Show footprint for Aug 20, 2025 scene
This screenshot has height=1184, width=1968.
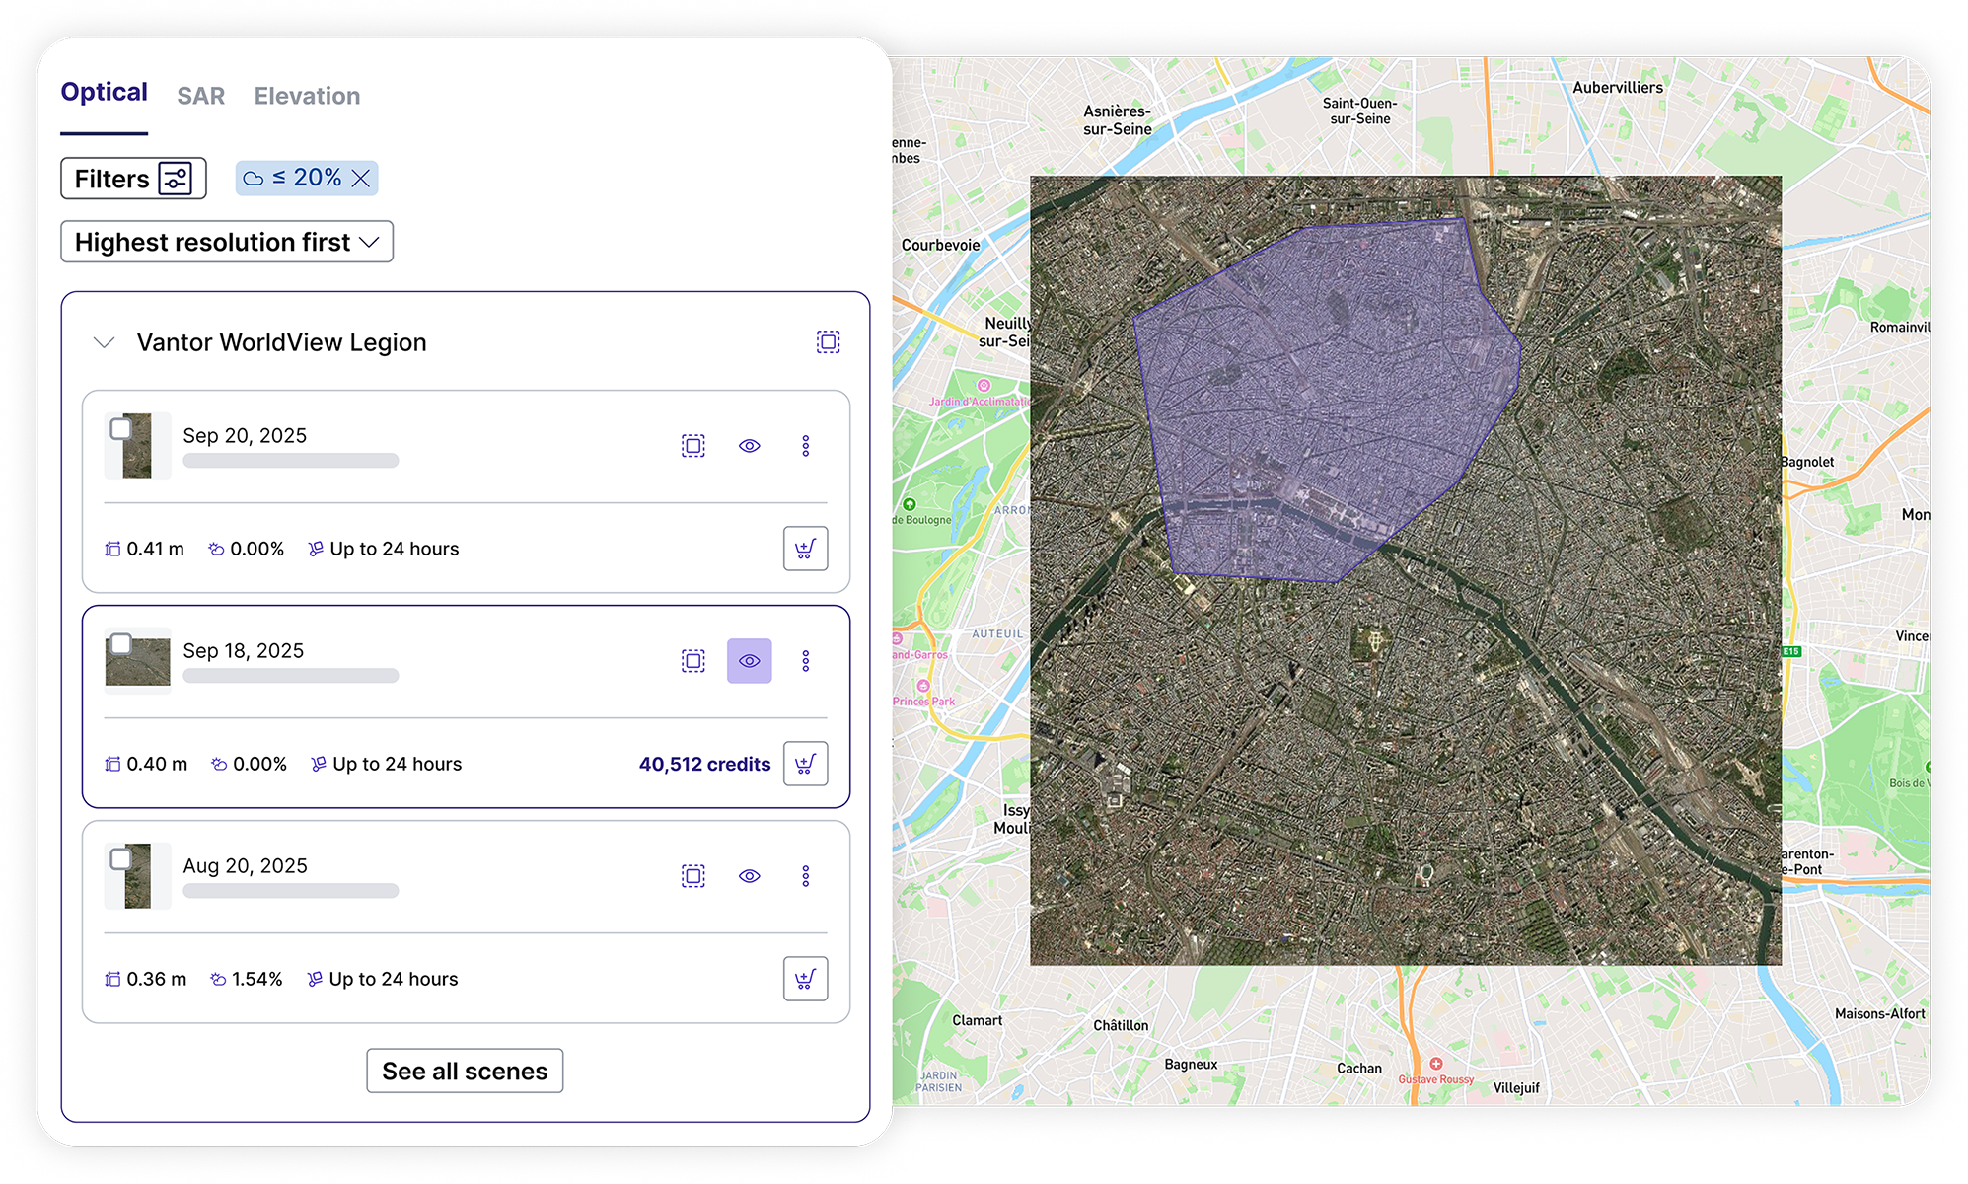pos(693,876)
